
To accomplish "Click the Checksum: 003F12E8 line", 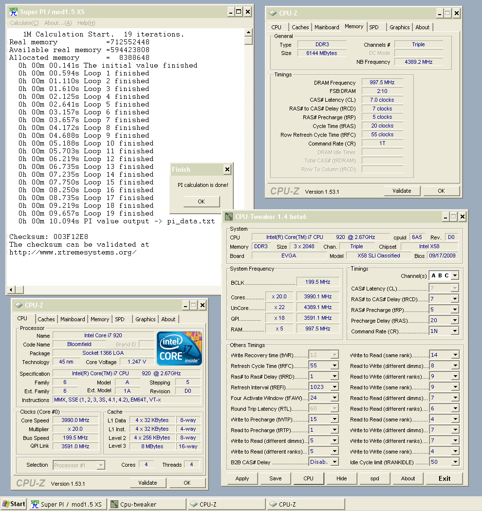I will click(49, 237).
